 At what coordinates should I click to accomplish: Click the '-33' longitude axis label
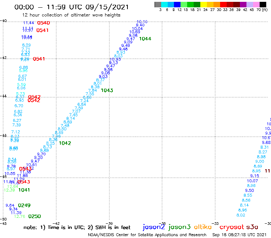coord(215,224)
